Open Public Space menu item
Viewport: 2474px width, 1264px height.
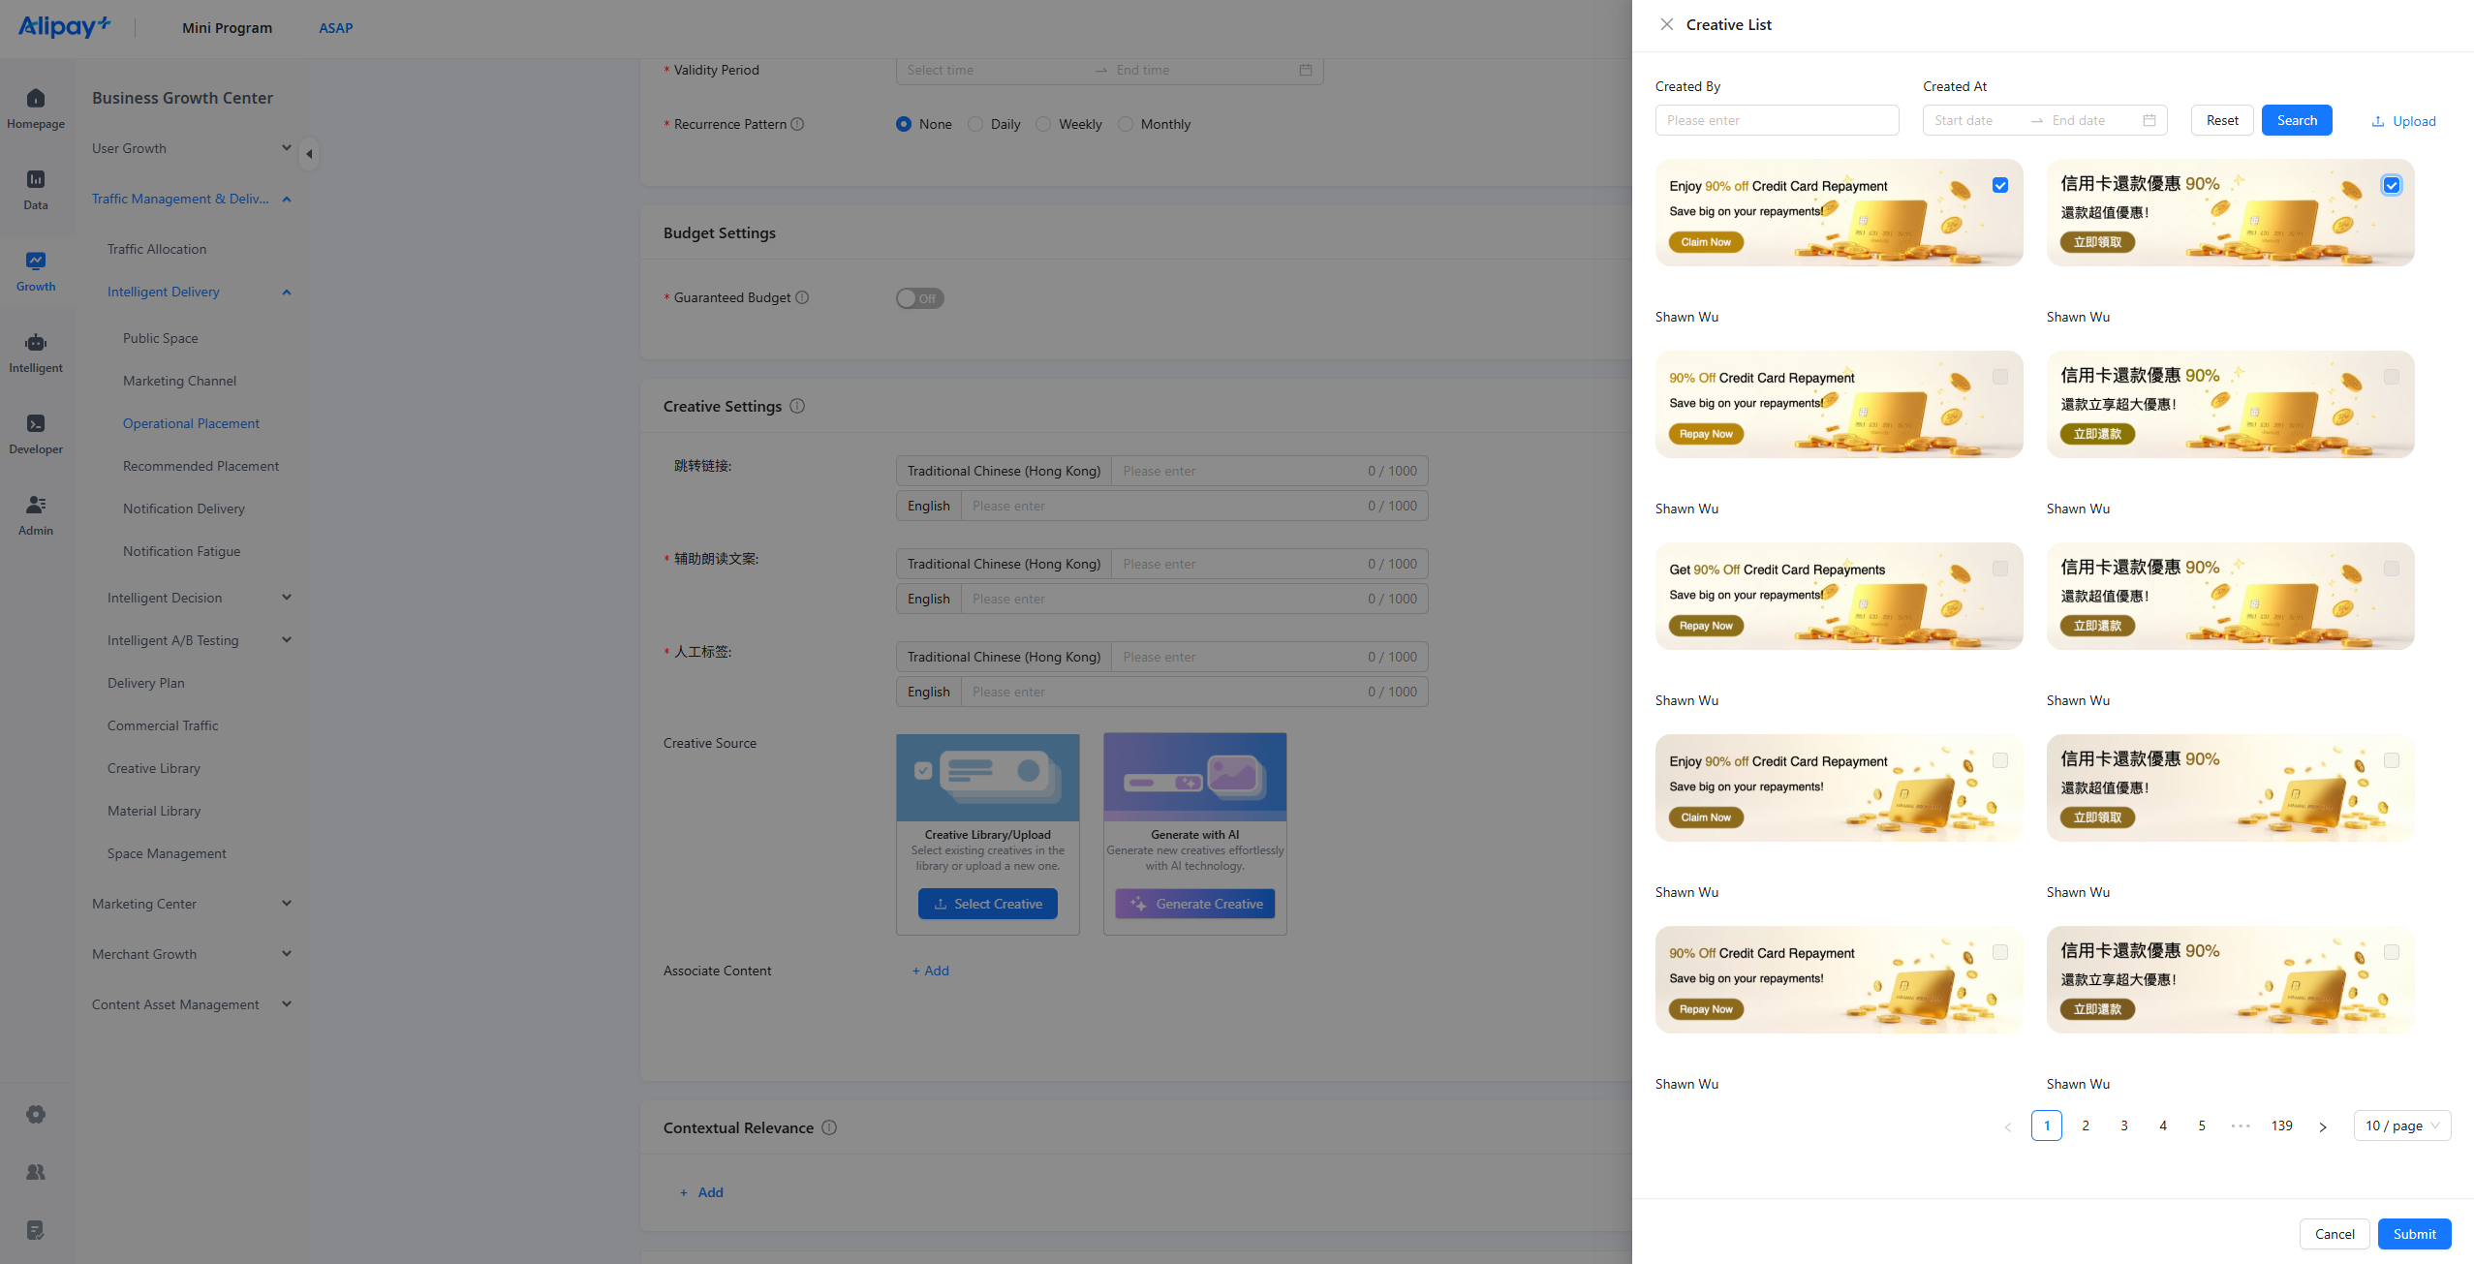click(161, 338)
